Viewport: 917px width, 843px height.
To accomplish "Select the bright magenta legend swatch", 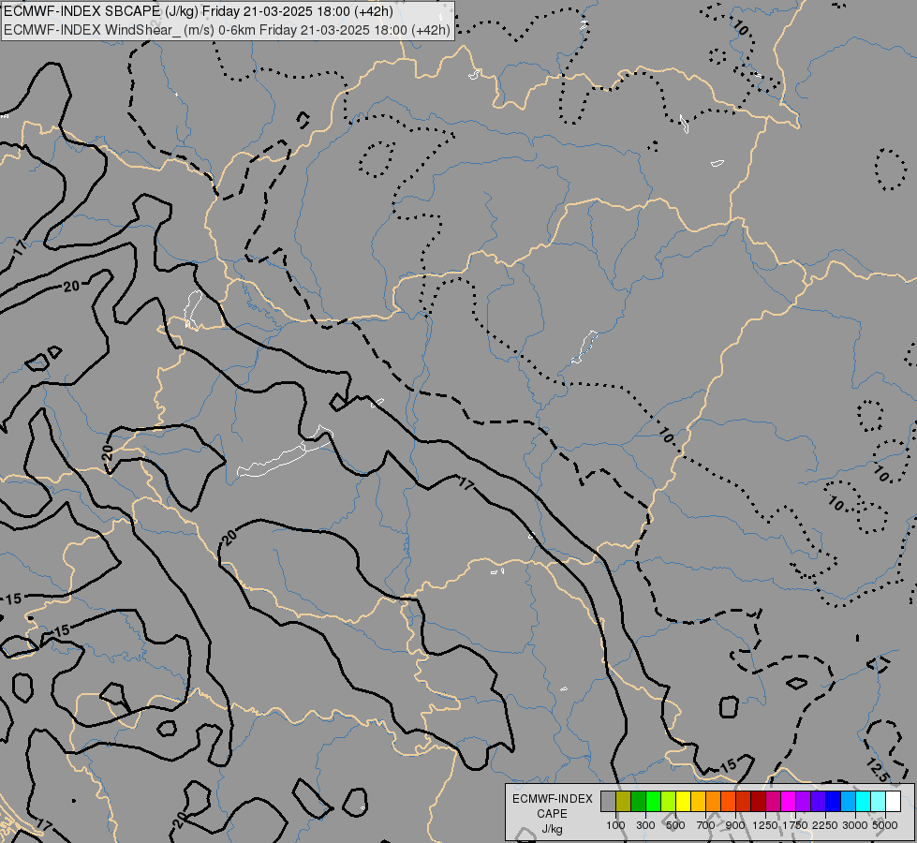I will [x=789, y=802].
